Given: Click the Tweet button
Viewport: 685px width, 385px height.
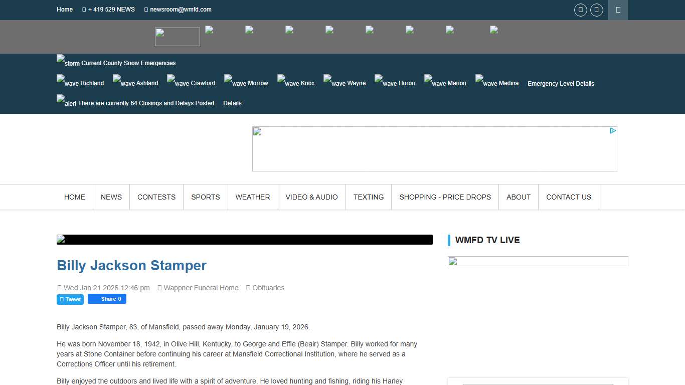Looking at the screenshot, I should pos(70,299).
